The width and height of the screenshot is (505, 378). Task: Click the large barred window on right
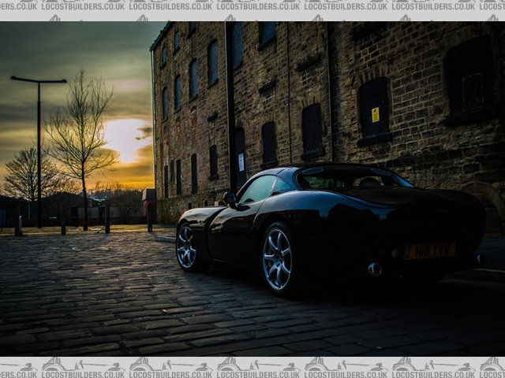pos(471,79)
